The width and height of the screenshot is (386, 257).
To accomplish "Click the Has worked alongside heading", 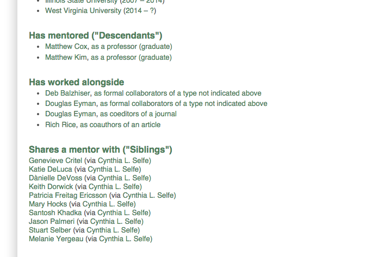I will (x=77, y=82).
